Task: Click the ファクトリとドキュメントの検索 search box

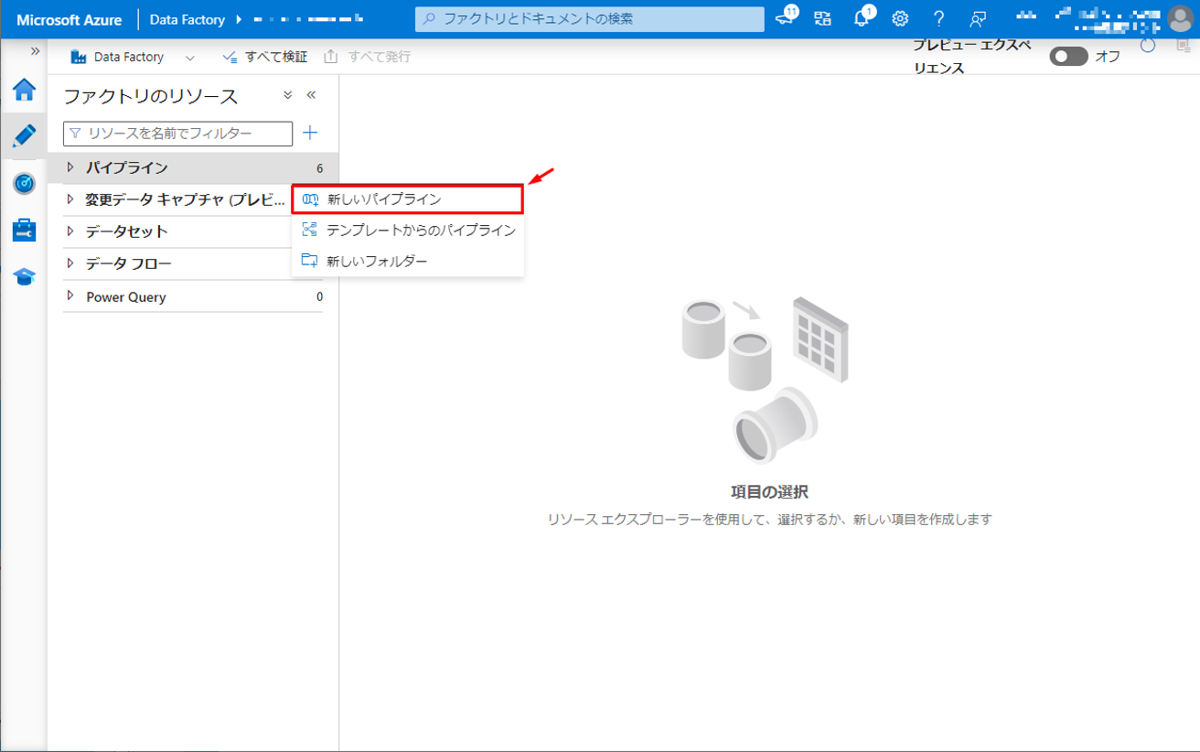Action: [x=589, y=19]
